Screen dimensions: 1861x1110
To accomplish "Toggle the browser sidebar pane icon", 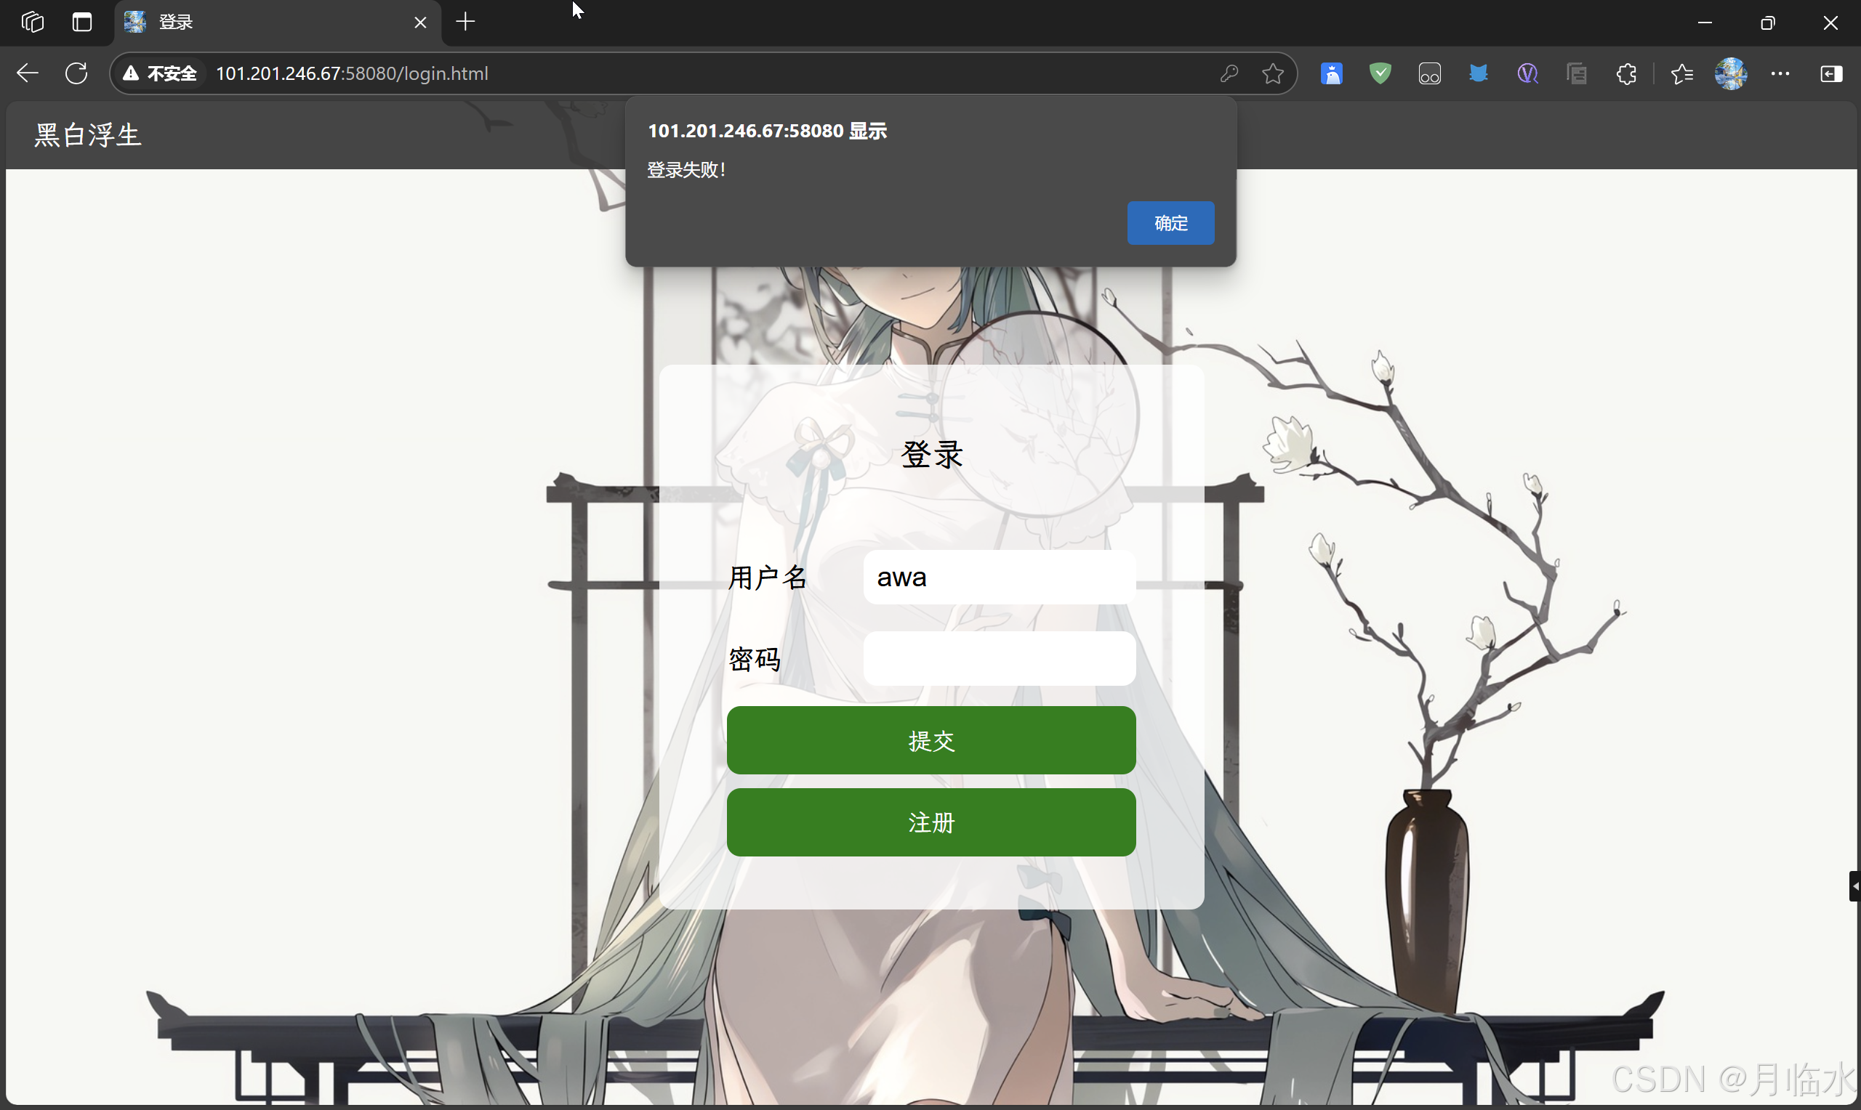I will [x=1830, y=73].
